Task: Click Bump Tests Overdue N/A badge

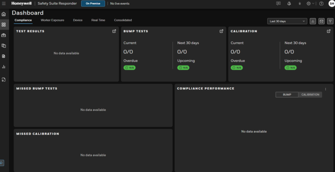Action: [x=130, y=68]
